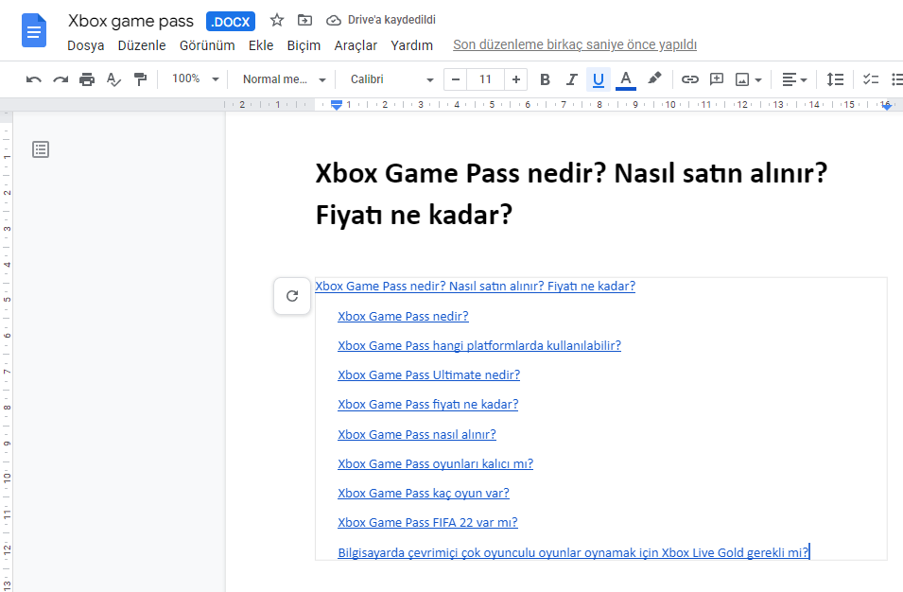Open the text color picker
The height and width of the screenshot is (592, 903).
coord(625,79)
